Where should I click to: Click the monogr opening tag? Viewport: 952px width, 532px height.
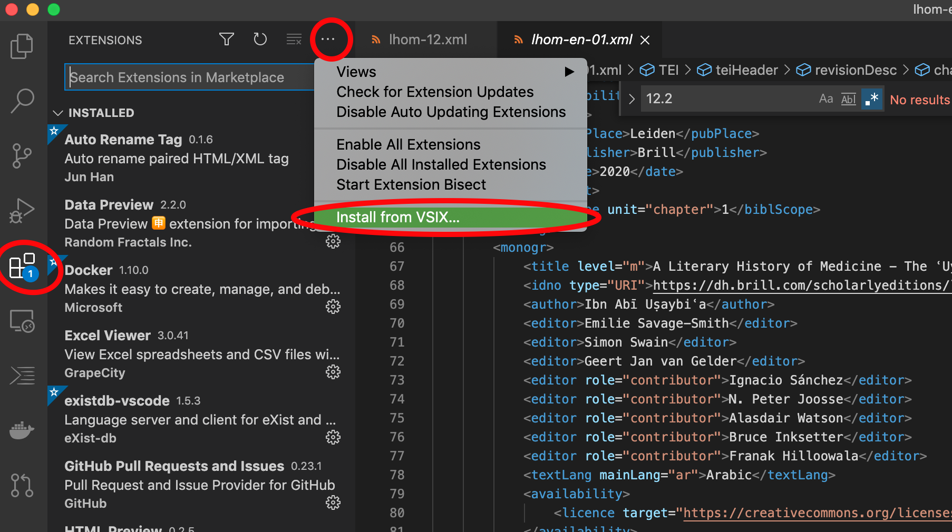coord(523,248)
